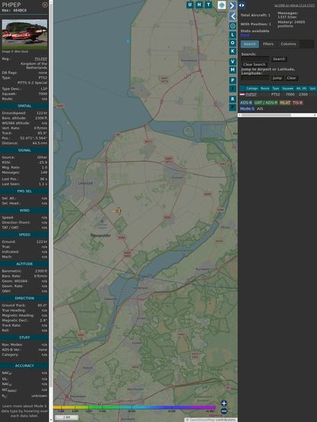Click the info panel vertical scrollbar
The width and height of the screenshot is (317, 422).
[x=50, y=211]
